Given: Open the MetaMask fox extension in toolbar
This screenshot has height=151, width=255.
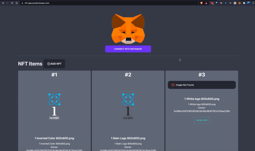Looking at the screenshot, I should coord(239,3).
